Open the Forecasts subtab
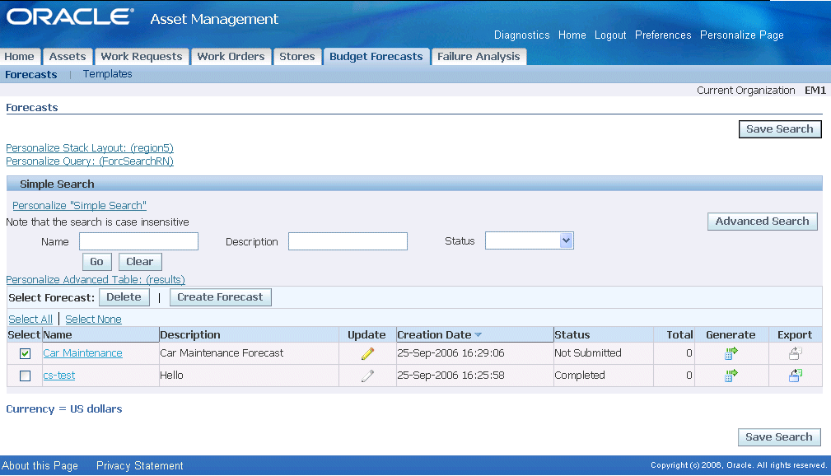The height and width of the screenshot is (476, 831). [30, 75]
